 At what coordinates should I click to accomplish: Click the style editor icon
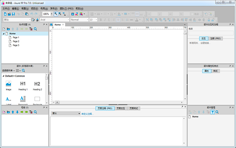click(33, 20)
